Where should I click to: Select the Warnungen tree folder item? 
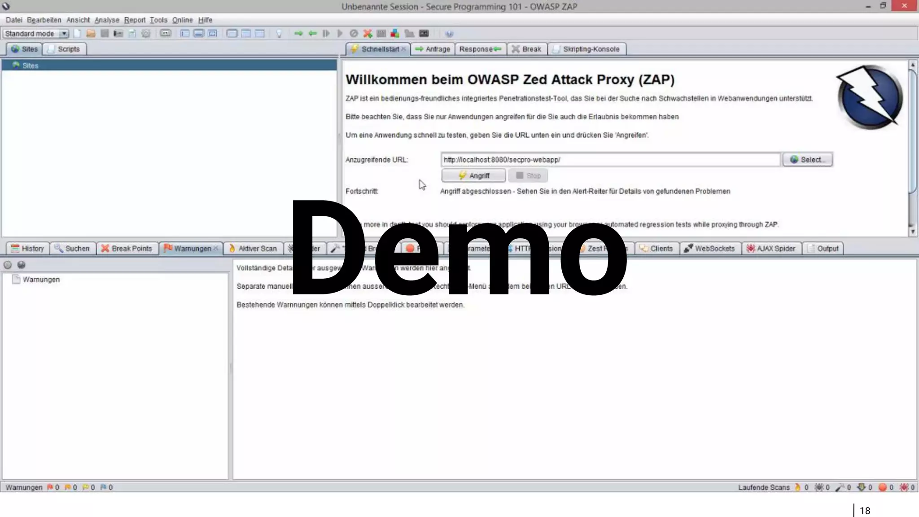click(x=41, y=280)
